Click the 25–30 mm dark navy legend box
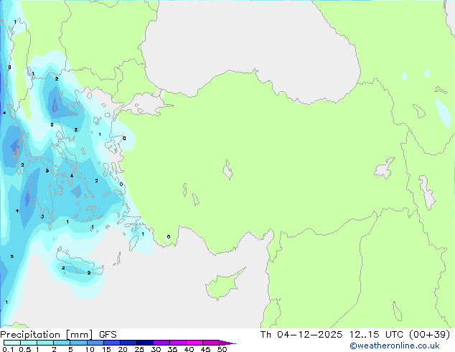Screen dimensions: 455x352 (144, 343)
